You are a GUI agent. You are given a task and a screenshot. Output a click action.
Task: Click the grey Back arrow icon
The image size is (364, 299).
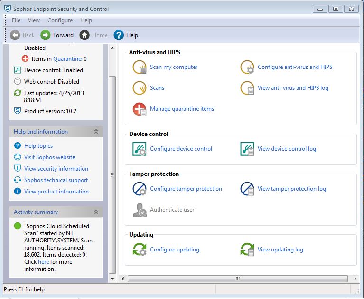point(15,35)
